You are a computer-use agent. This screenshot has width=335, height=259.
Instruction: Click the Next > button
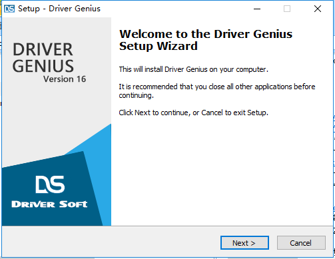coord(244,243)
